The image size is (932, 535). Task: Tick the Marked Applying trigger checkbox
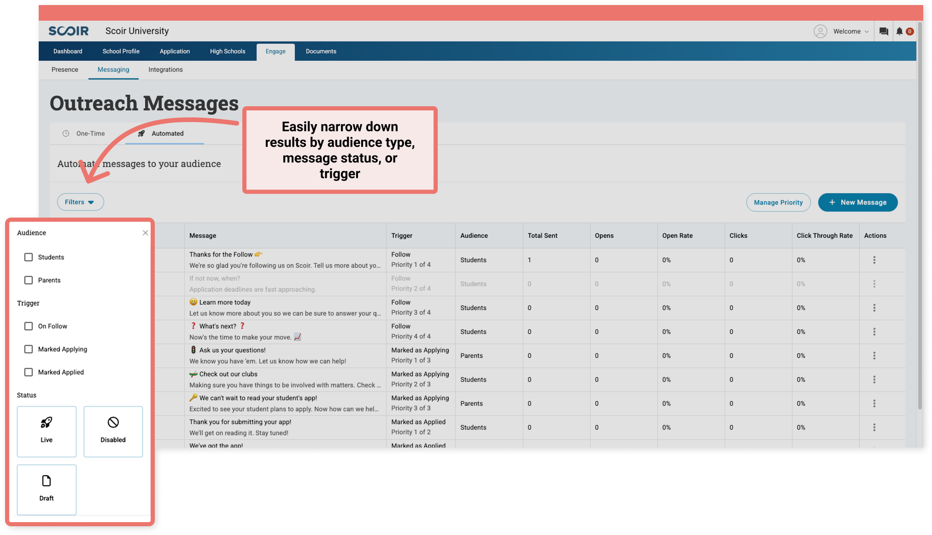point(29,349)
